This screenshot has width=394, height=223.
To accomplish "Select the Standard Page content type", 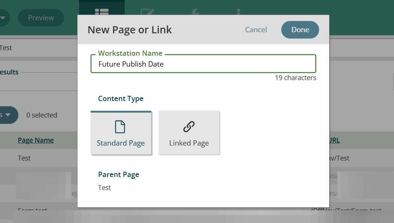I will pyautogui.click(x=121, y=133).
